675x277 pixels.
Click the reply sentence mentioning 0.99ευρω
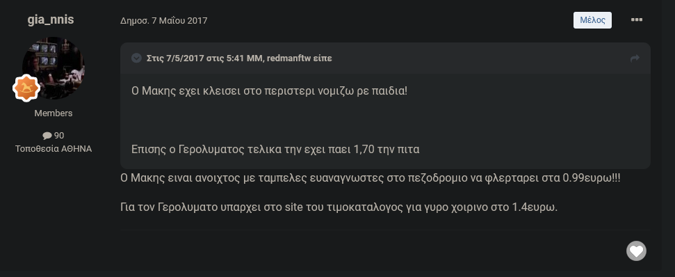click(x=371, y=178)
